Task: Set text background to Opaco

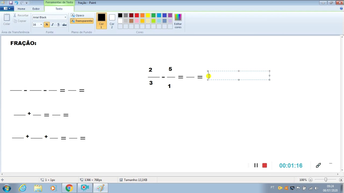Action: pos(77,15)
